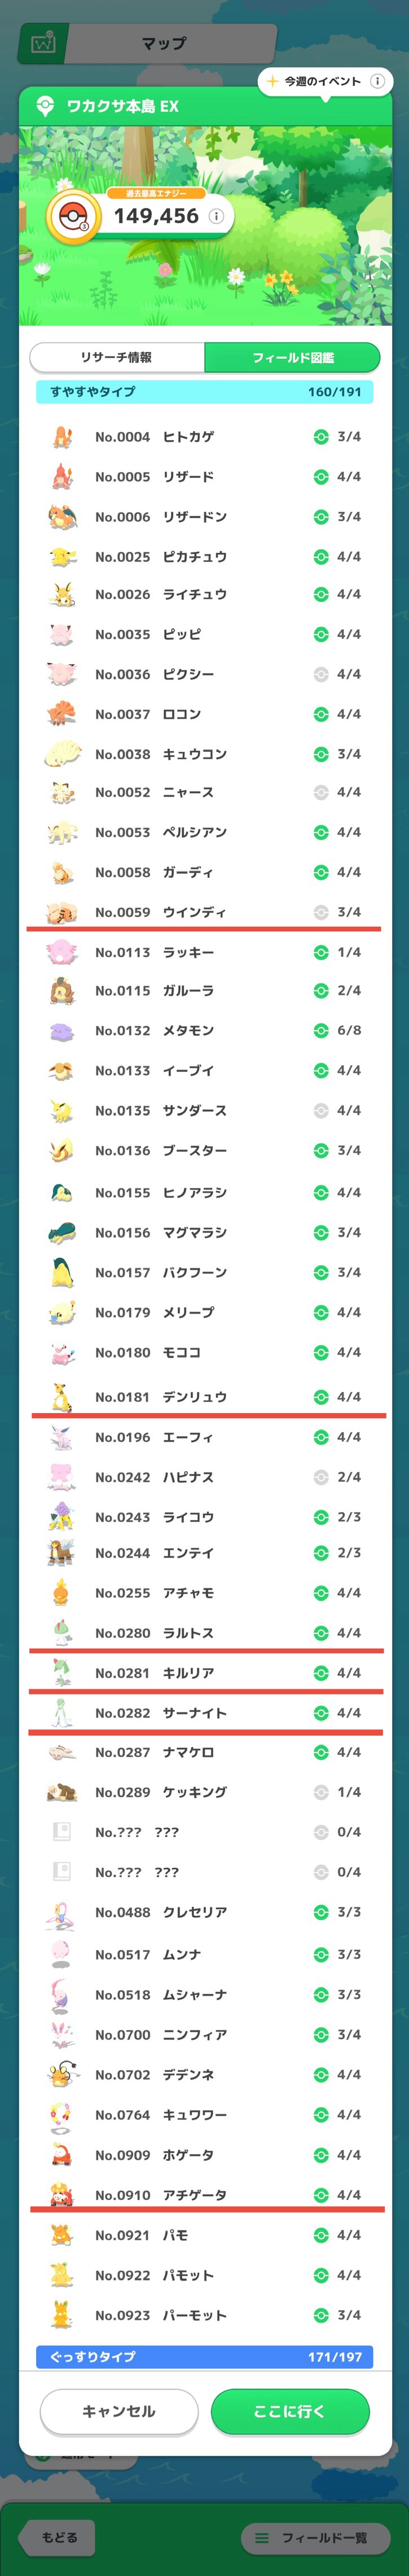Click the もどる back button
The image size is (409, 2576).
tap(58, 2537)
